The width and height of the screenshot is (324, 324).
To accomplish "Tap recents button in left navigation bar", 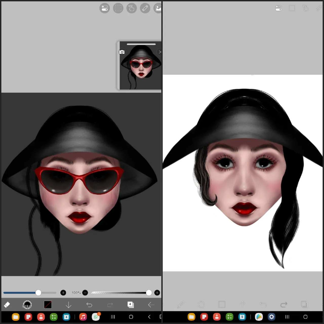I will tap(113, 317).
